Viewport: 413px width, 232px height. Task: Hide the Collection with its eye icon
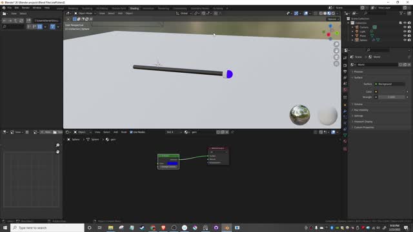[x=405, y=23]
